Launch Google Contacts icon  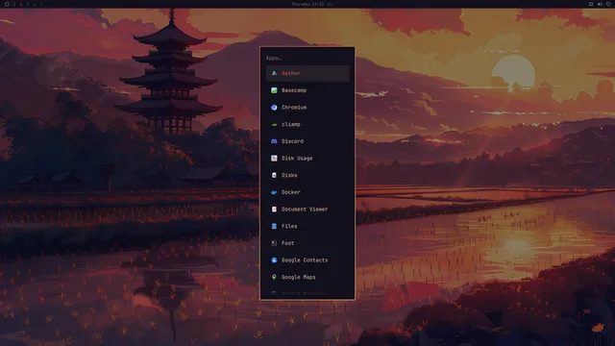tap(274, 260)
